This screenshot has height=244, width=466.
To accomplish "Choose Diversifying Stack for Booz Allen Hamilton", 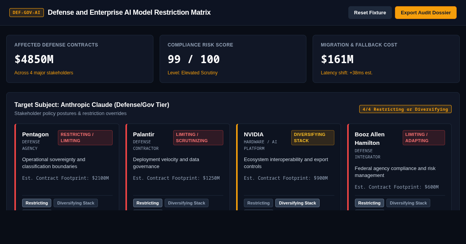I will (x=408, y=203).
